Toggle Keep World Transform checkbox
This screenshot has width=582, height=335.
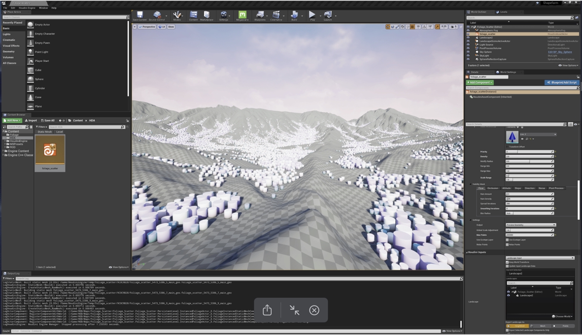click(x=507, y=262)
